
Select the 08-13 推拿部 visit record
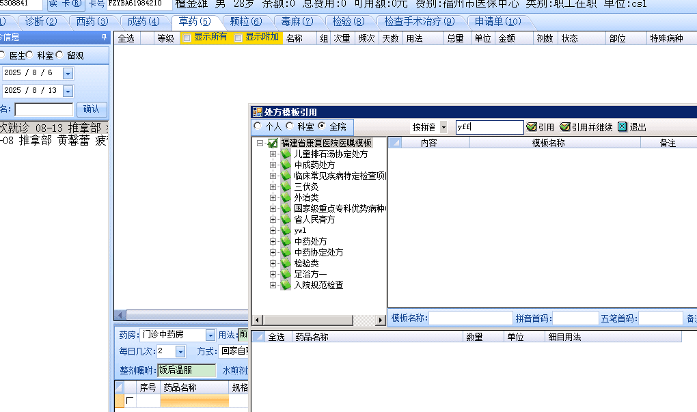54,128
